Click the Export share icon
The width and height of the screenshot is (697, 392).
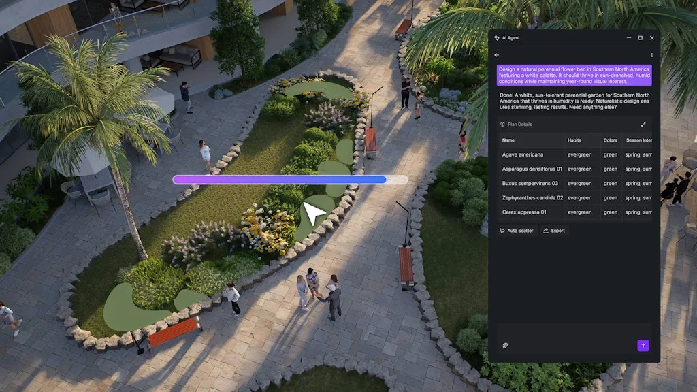[x=545, y=231]
